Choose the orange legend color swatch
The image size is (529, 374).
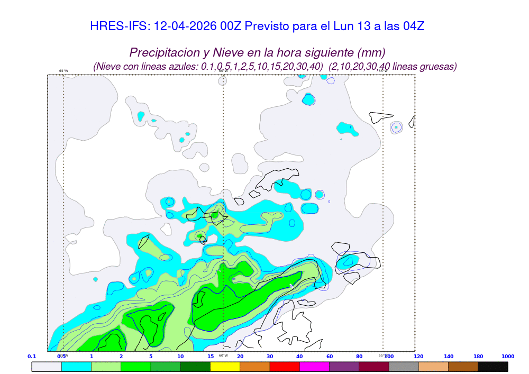coord(254,366)
